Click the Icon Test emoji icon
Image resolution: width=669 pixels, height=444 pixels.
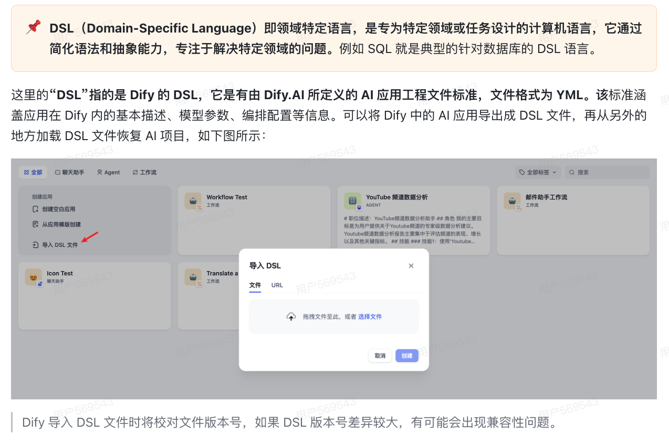click(34, 277)
